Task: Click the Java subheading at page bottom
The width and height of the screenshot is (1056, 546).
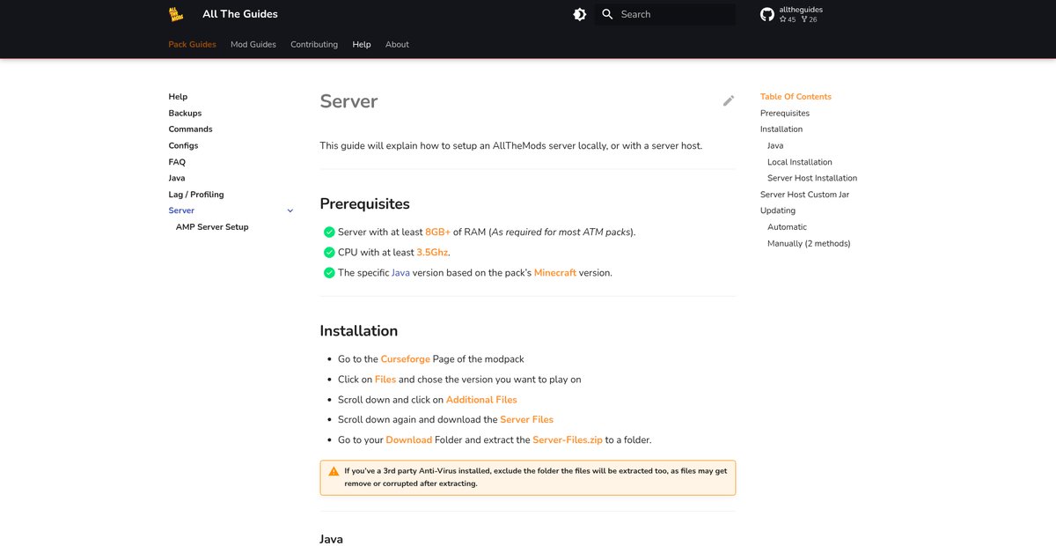Action: (x=332, y=539)
